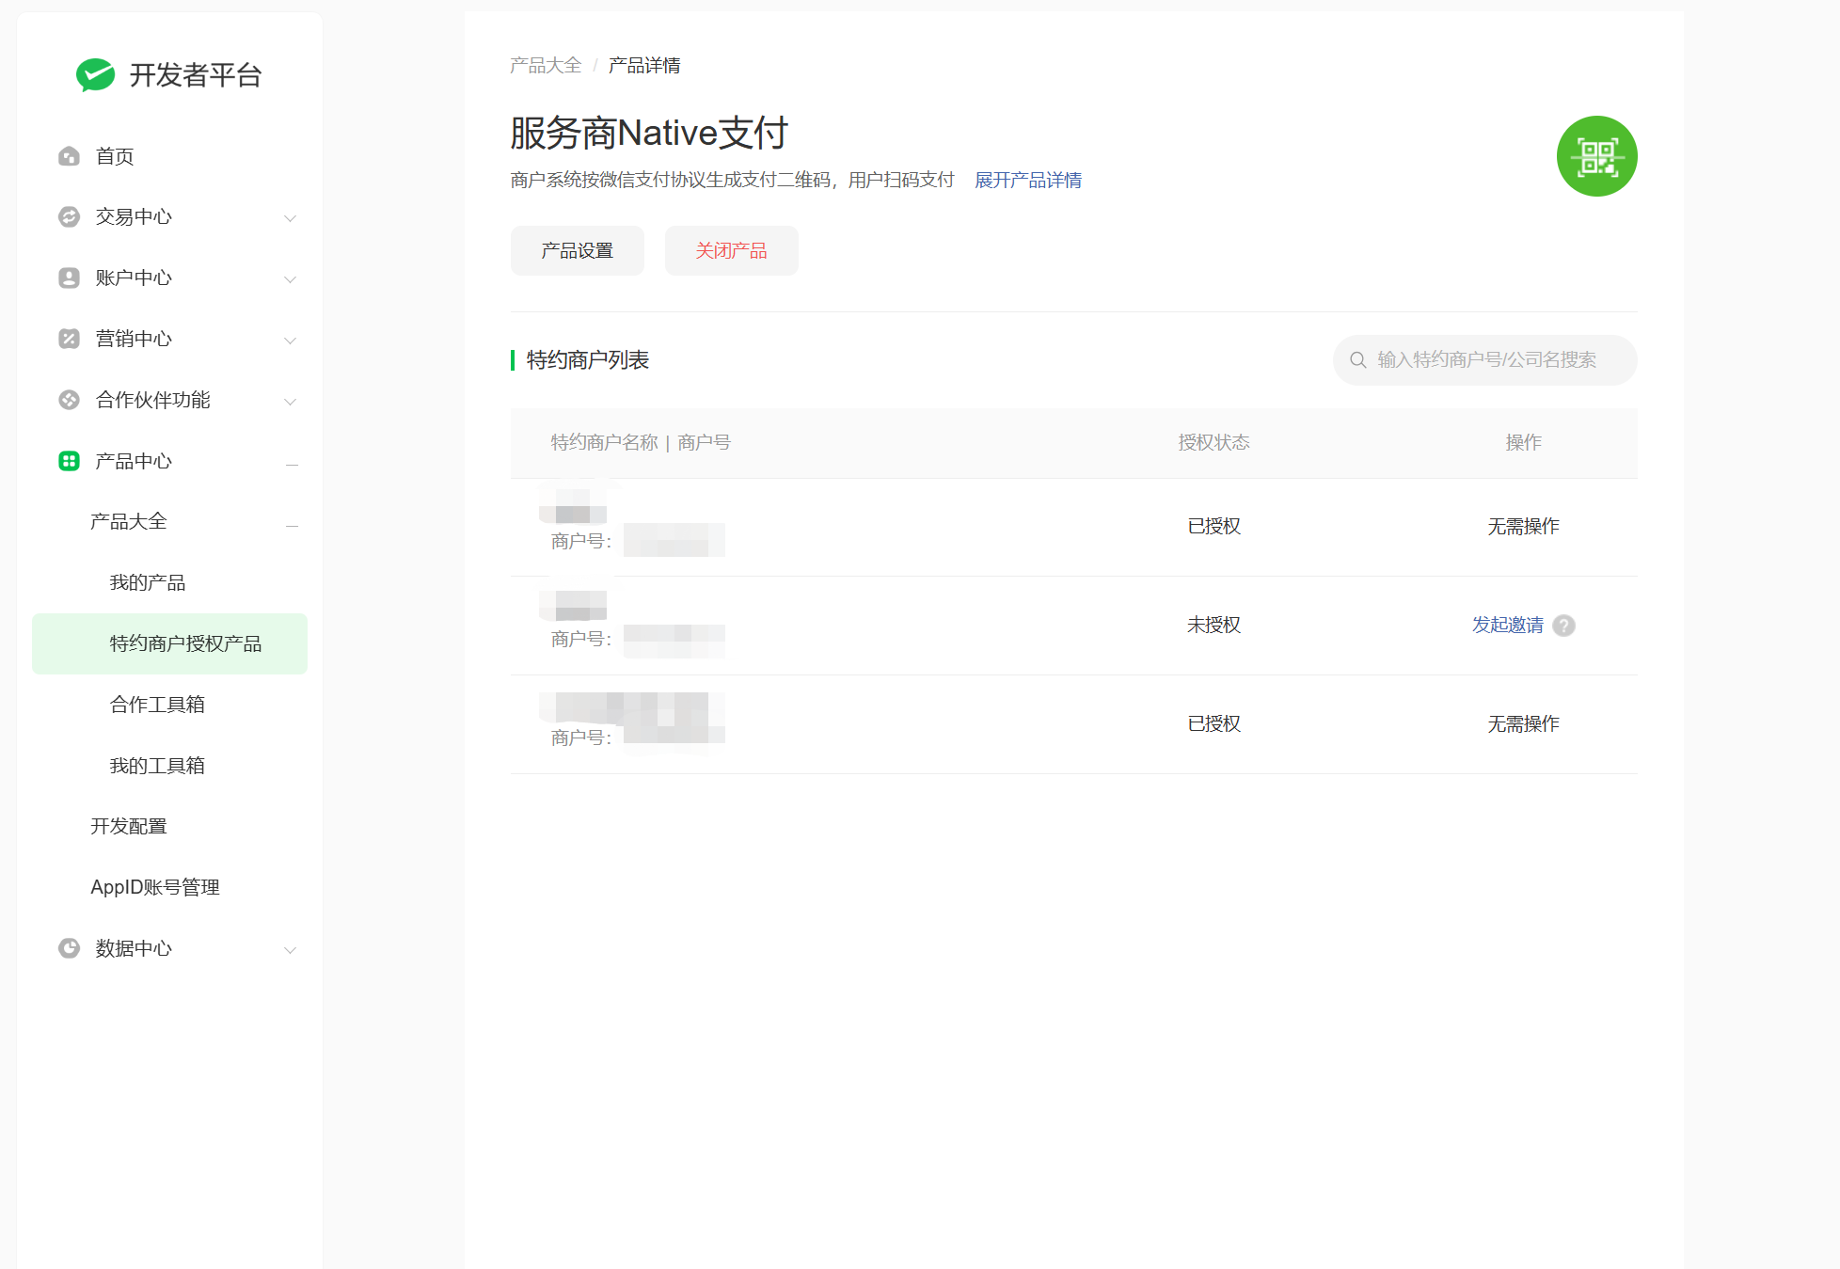The height and width of the screenshot is (1269, 1840).
Task: Click the 未授权 status cell
Action: point(1214,625)
